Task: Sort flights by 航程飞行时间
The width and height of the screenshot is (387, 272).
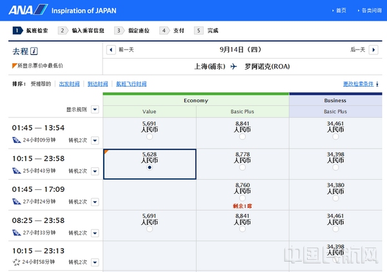Action: tap(131, 84)
